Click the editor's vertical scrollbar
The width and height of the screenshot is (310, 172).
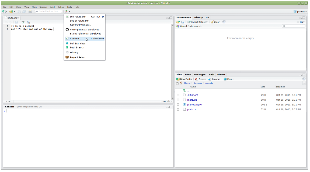coord(172,62)
